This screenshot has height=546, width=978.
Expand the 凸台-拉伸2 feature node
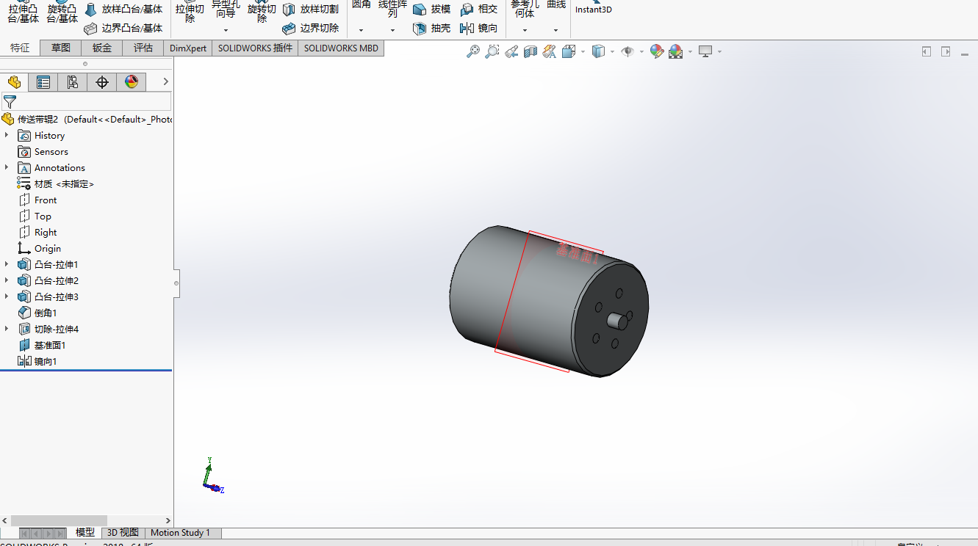tap(7, 280)
